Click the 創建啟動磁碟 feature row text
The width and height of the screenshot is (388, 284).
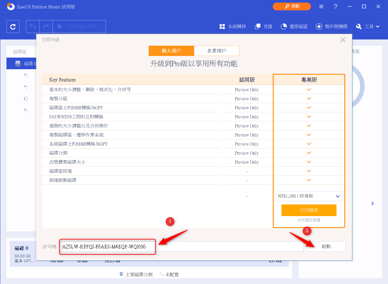coord(63,180)
